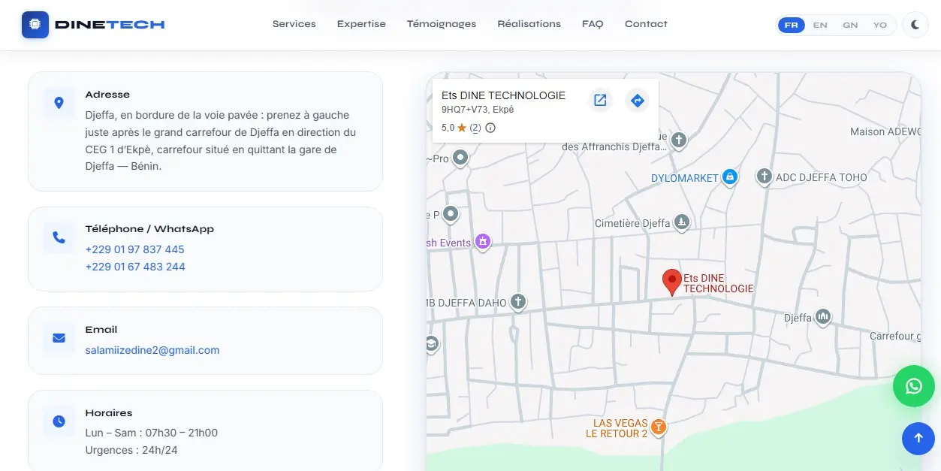Screen dimensions: 941x471
Task: Click the salamiizedine2@gmail.com email link
Action: coord(152,350)
